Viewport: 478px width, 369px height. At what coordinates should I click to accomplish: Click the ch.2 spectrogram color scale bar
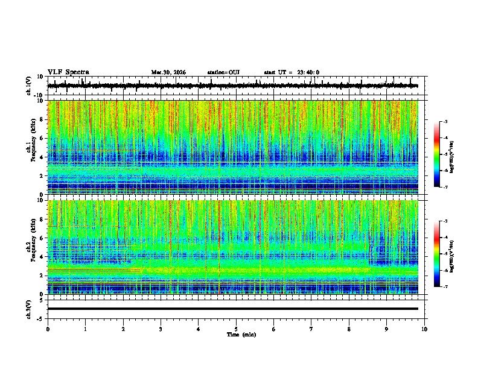(x=436, y=254)
